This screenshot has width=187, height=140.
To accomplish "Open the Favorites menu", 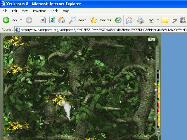I will coord(40,11).
